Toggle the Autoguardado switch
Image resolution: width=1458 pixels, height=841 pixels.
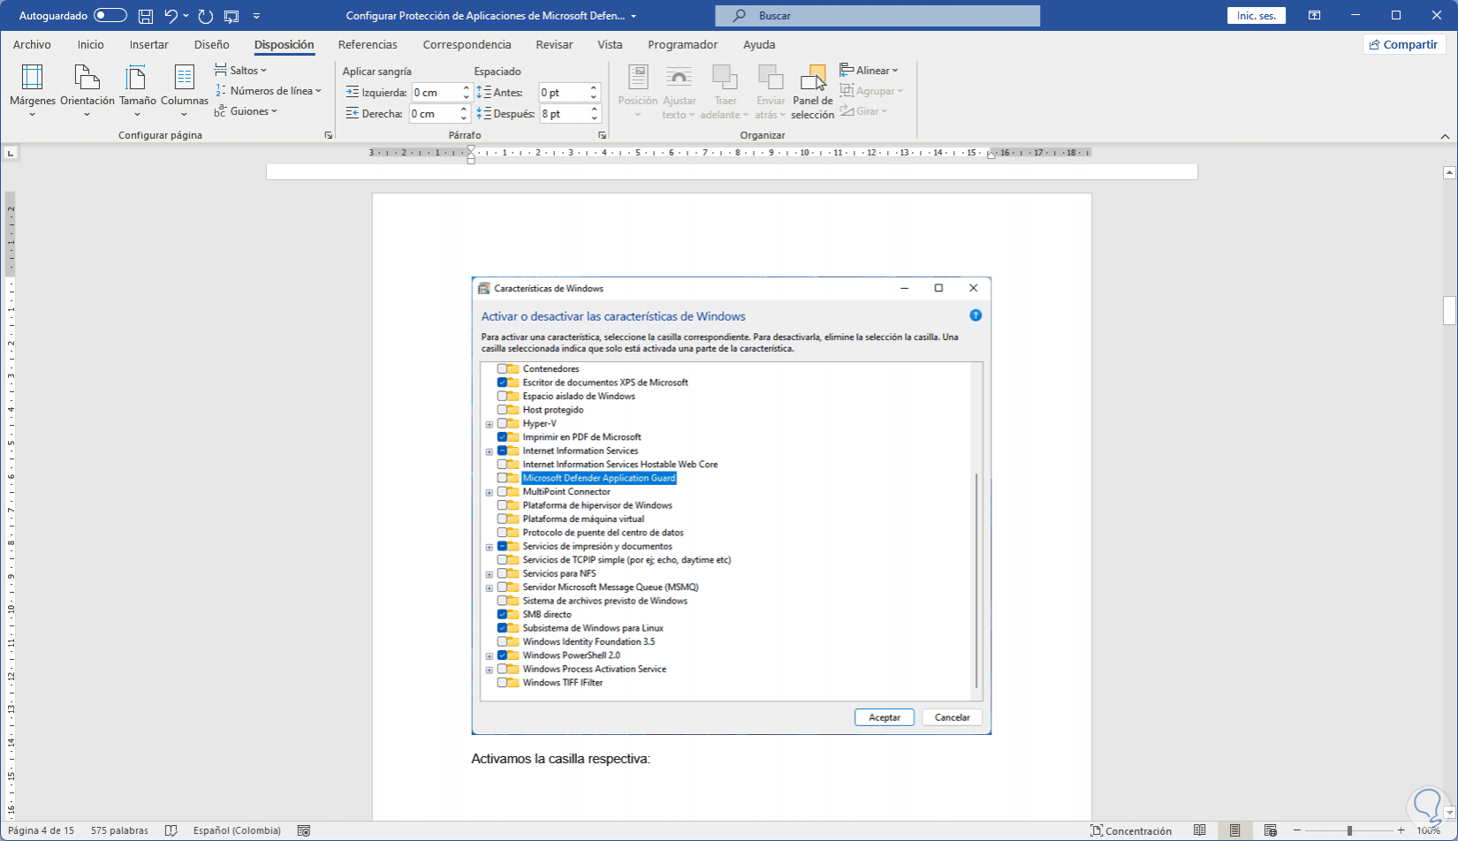click(110, 16)
